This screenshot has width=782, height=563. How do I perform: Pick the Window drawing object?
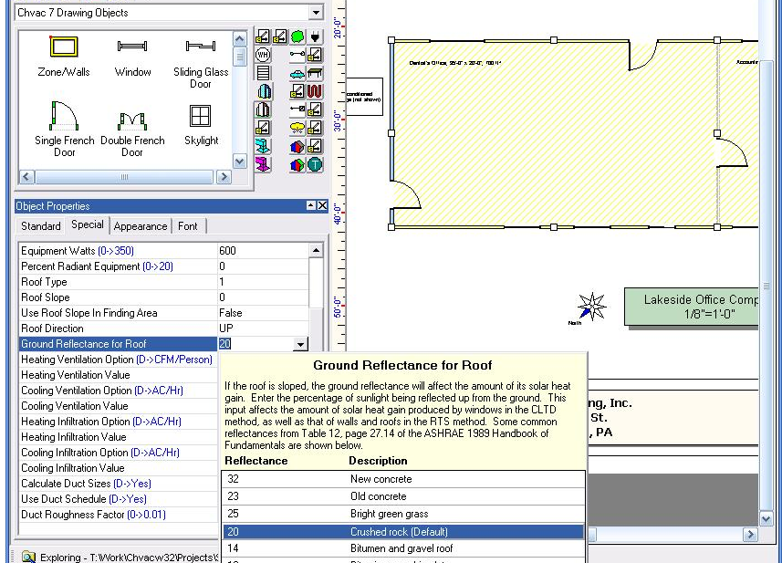132,56
